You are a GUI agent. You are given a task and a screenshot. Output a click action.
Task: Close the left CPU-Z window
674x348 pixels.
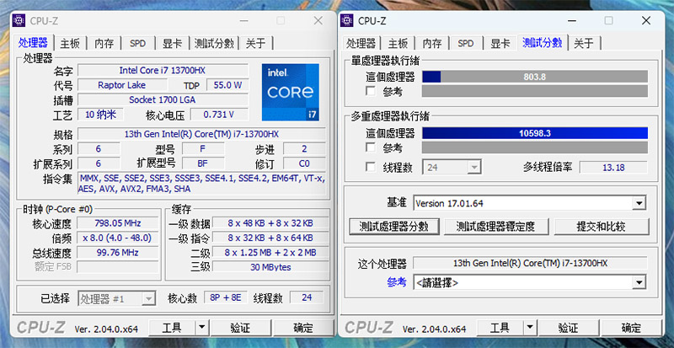pyautogui.click(x=318, y=21)
